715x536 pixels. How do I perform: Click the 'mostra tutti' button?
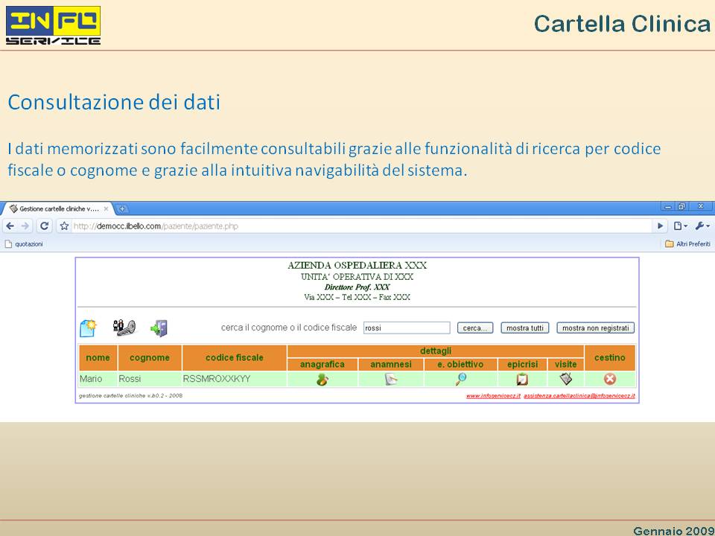(525, 328)
